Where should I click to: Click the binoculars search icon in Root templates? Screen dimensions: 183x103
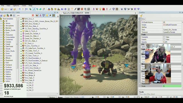point(11,15)
